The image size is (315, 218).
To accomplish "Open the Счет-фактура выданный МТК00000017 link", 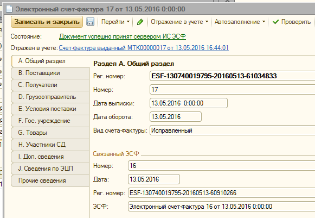I will (x=144, y=48).
